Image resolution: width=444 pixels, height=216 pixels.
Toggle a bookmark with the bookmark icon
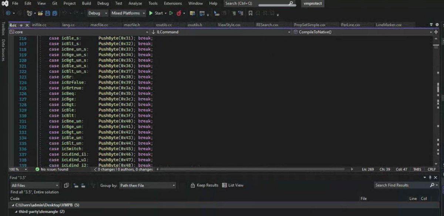(x=251, y=13)
